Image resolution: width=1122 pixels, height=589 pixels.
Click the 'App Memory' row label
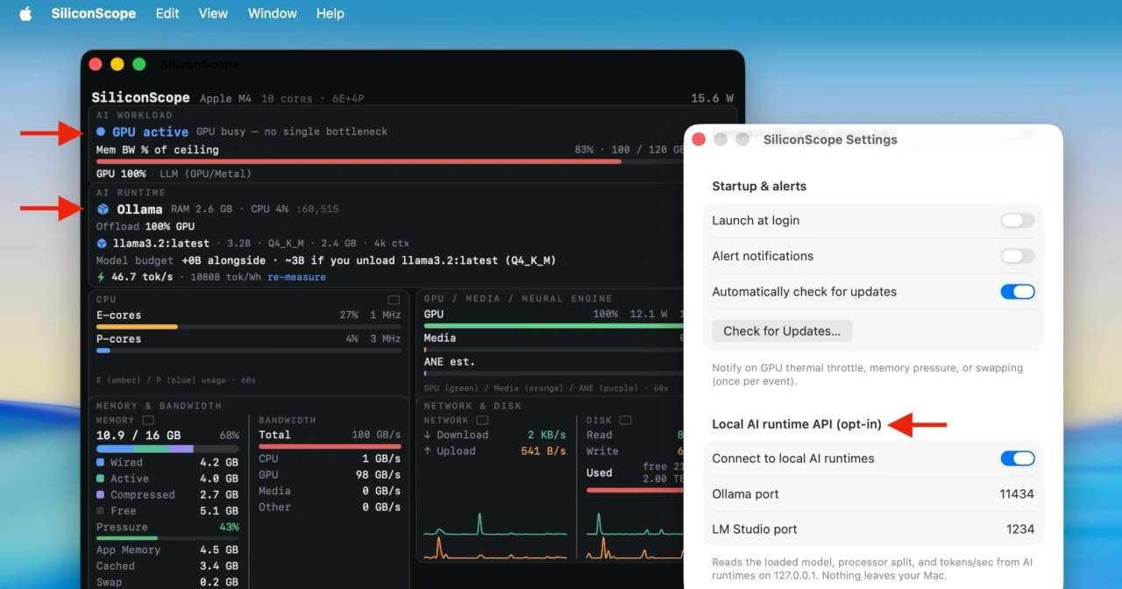[128, 550]
